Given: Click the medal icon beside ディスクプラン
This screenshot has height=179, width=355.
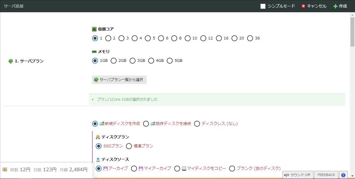Looking at the screenshot, I should (98, 137).
